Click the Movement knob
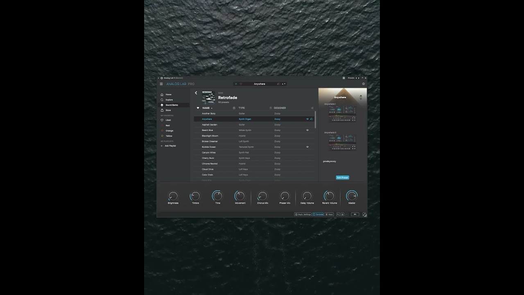Viewport: 524px width, 295px height. 240,196
